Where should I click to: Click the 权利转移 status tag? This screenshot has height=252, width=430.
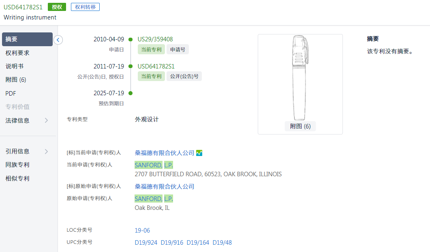click(85, 7)
